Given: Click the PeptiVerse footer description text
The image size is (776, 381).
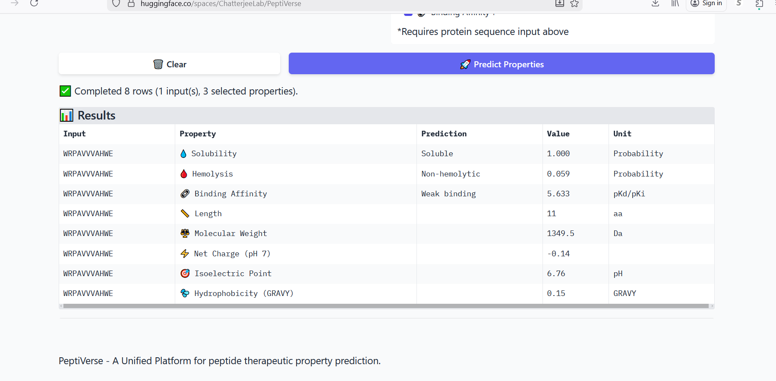Looking at the screenshot, I should tap(220, 361).
